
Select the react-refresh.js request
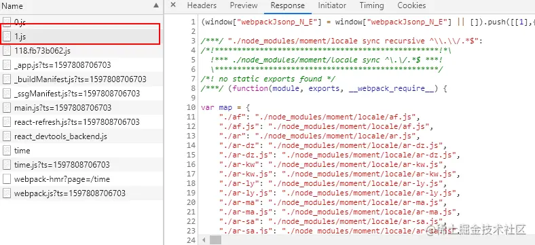[81, 121]
